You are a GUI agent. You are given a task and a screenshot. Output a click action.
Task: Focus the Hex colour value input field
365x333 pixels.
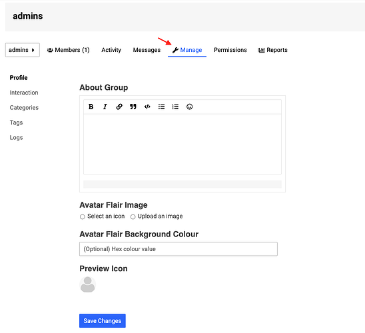179,249
